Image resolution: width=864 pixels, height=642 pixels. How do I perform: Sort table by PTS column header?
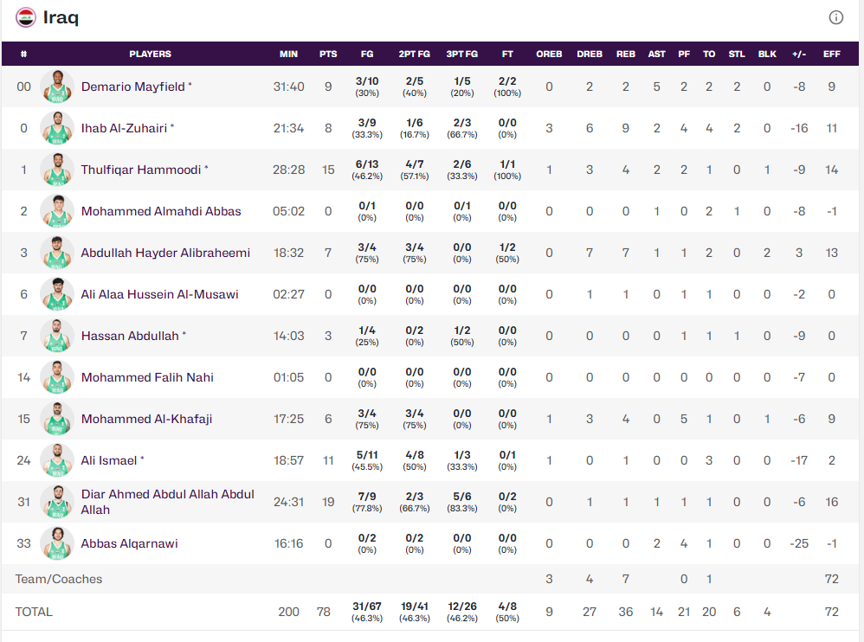(328, 54)
